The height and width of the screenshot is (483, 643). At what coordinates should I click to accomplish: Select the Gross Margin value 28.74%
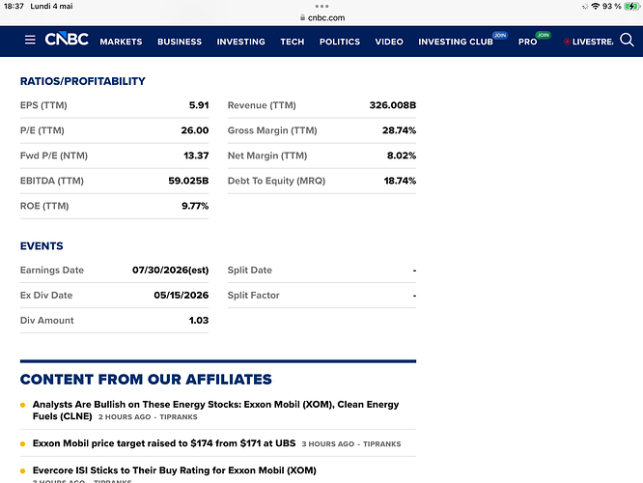pyautogui.click(x=399, y=130)
